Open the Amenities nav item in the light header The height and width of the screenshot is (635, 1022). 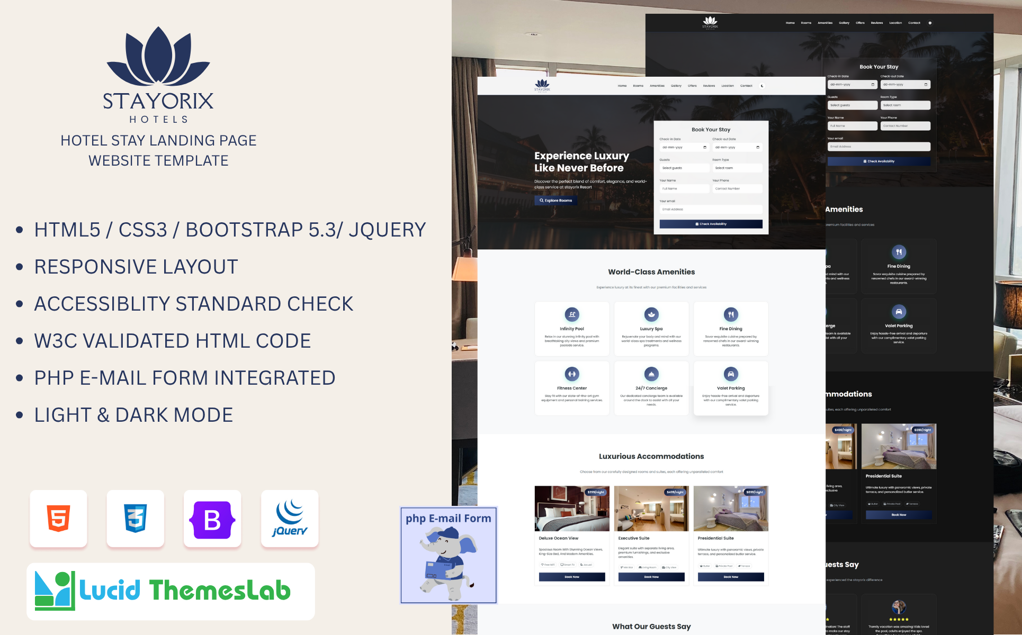657,86
